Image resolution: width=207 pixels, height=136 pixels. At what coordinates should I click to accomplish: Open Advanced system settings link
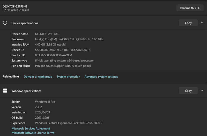pos(101,77)
